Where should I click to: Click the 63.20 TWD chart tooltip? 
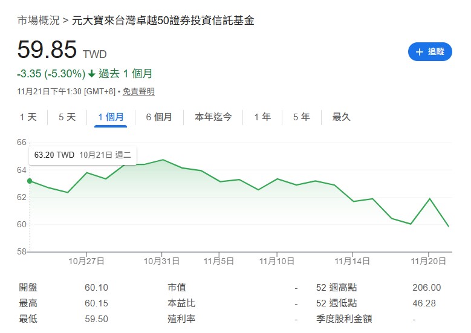[83, 155]
